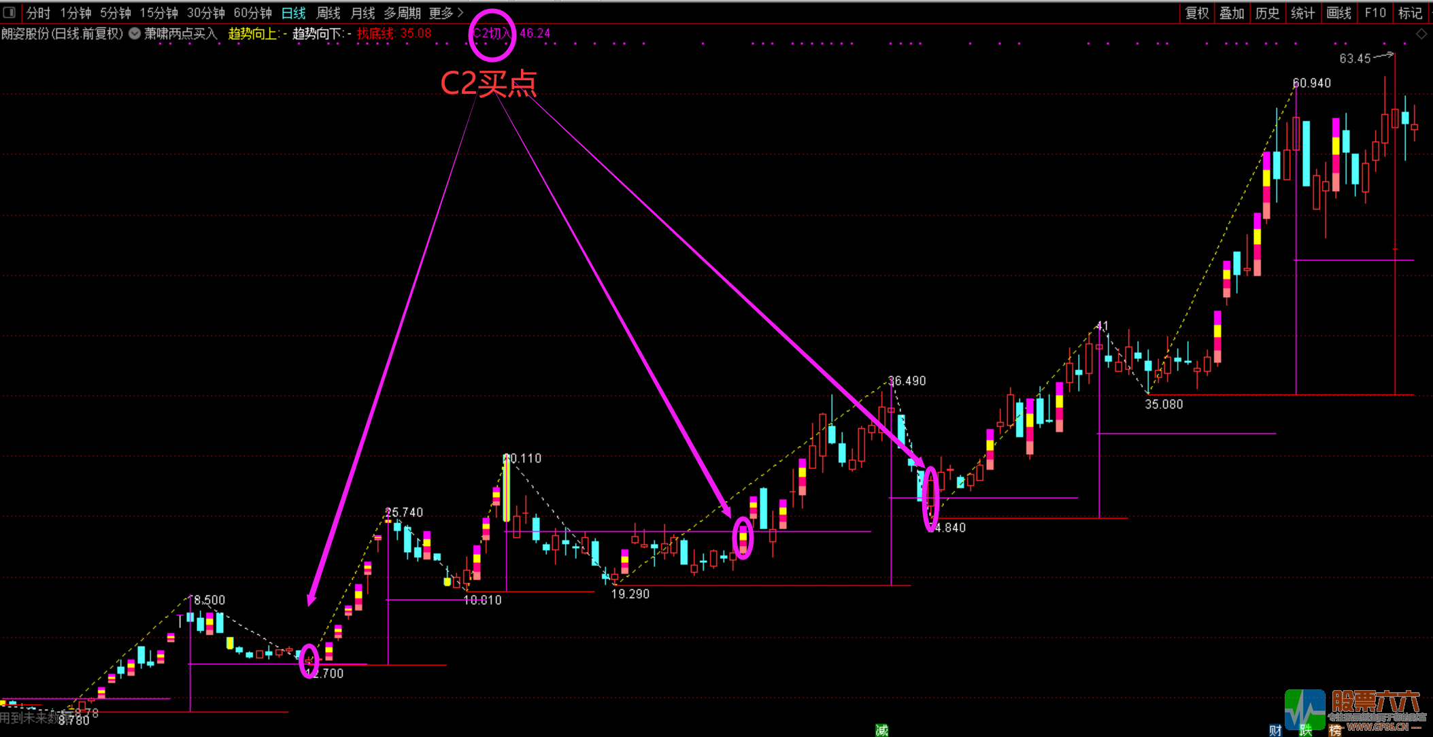Click the 股票六六 logo icon
Screen dimensions: 1433x737
tap(1304, 708)
